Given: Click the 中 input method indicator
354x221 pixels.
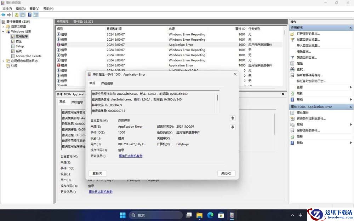Looking at the screenshot, I should [x=301, y=215].
